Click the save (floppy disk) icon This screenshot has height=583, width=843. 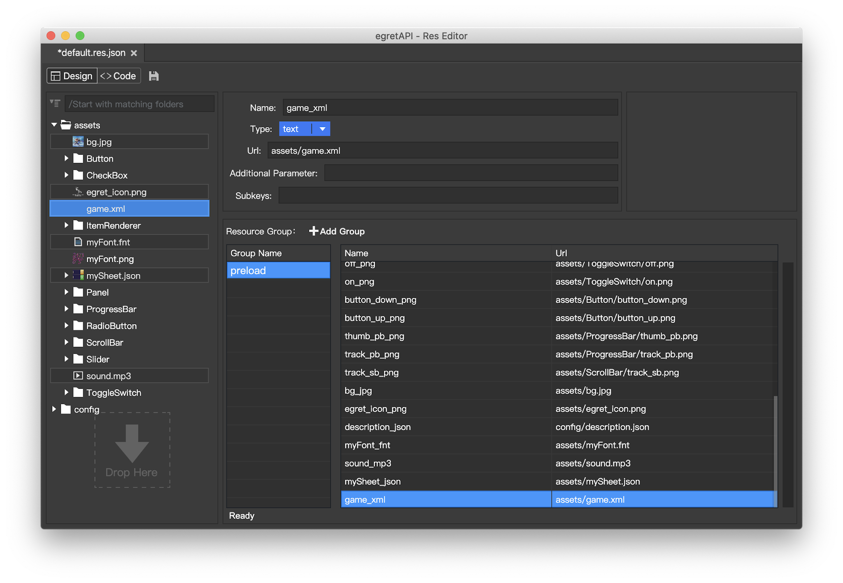pyautogui.click(x=154, y=75)
